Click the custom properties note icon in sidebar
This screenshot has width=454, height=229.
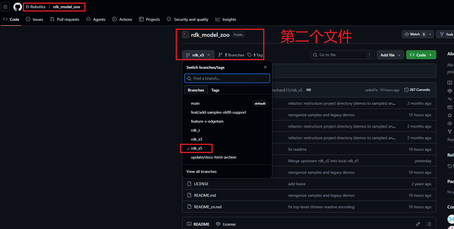point(450,107)
